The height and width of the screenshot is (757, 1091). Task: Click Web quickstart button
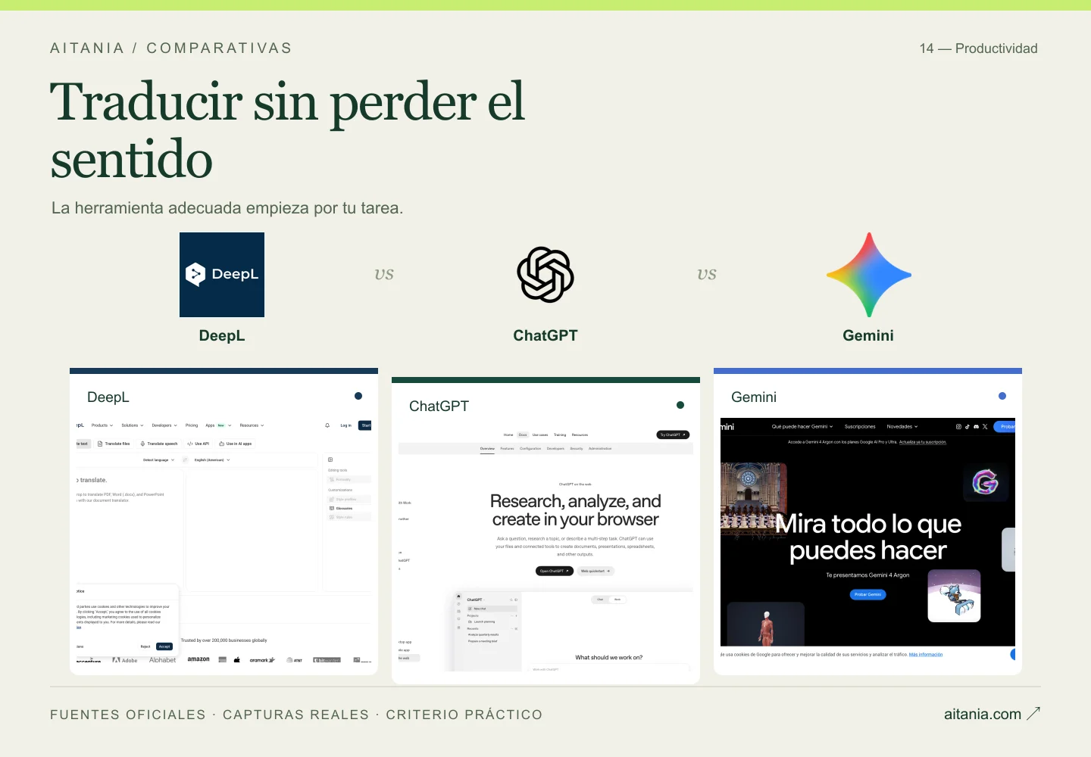click(x=596, y=571)
